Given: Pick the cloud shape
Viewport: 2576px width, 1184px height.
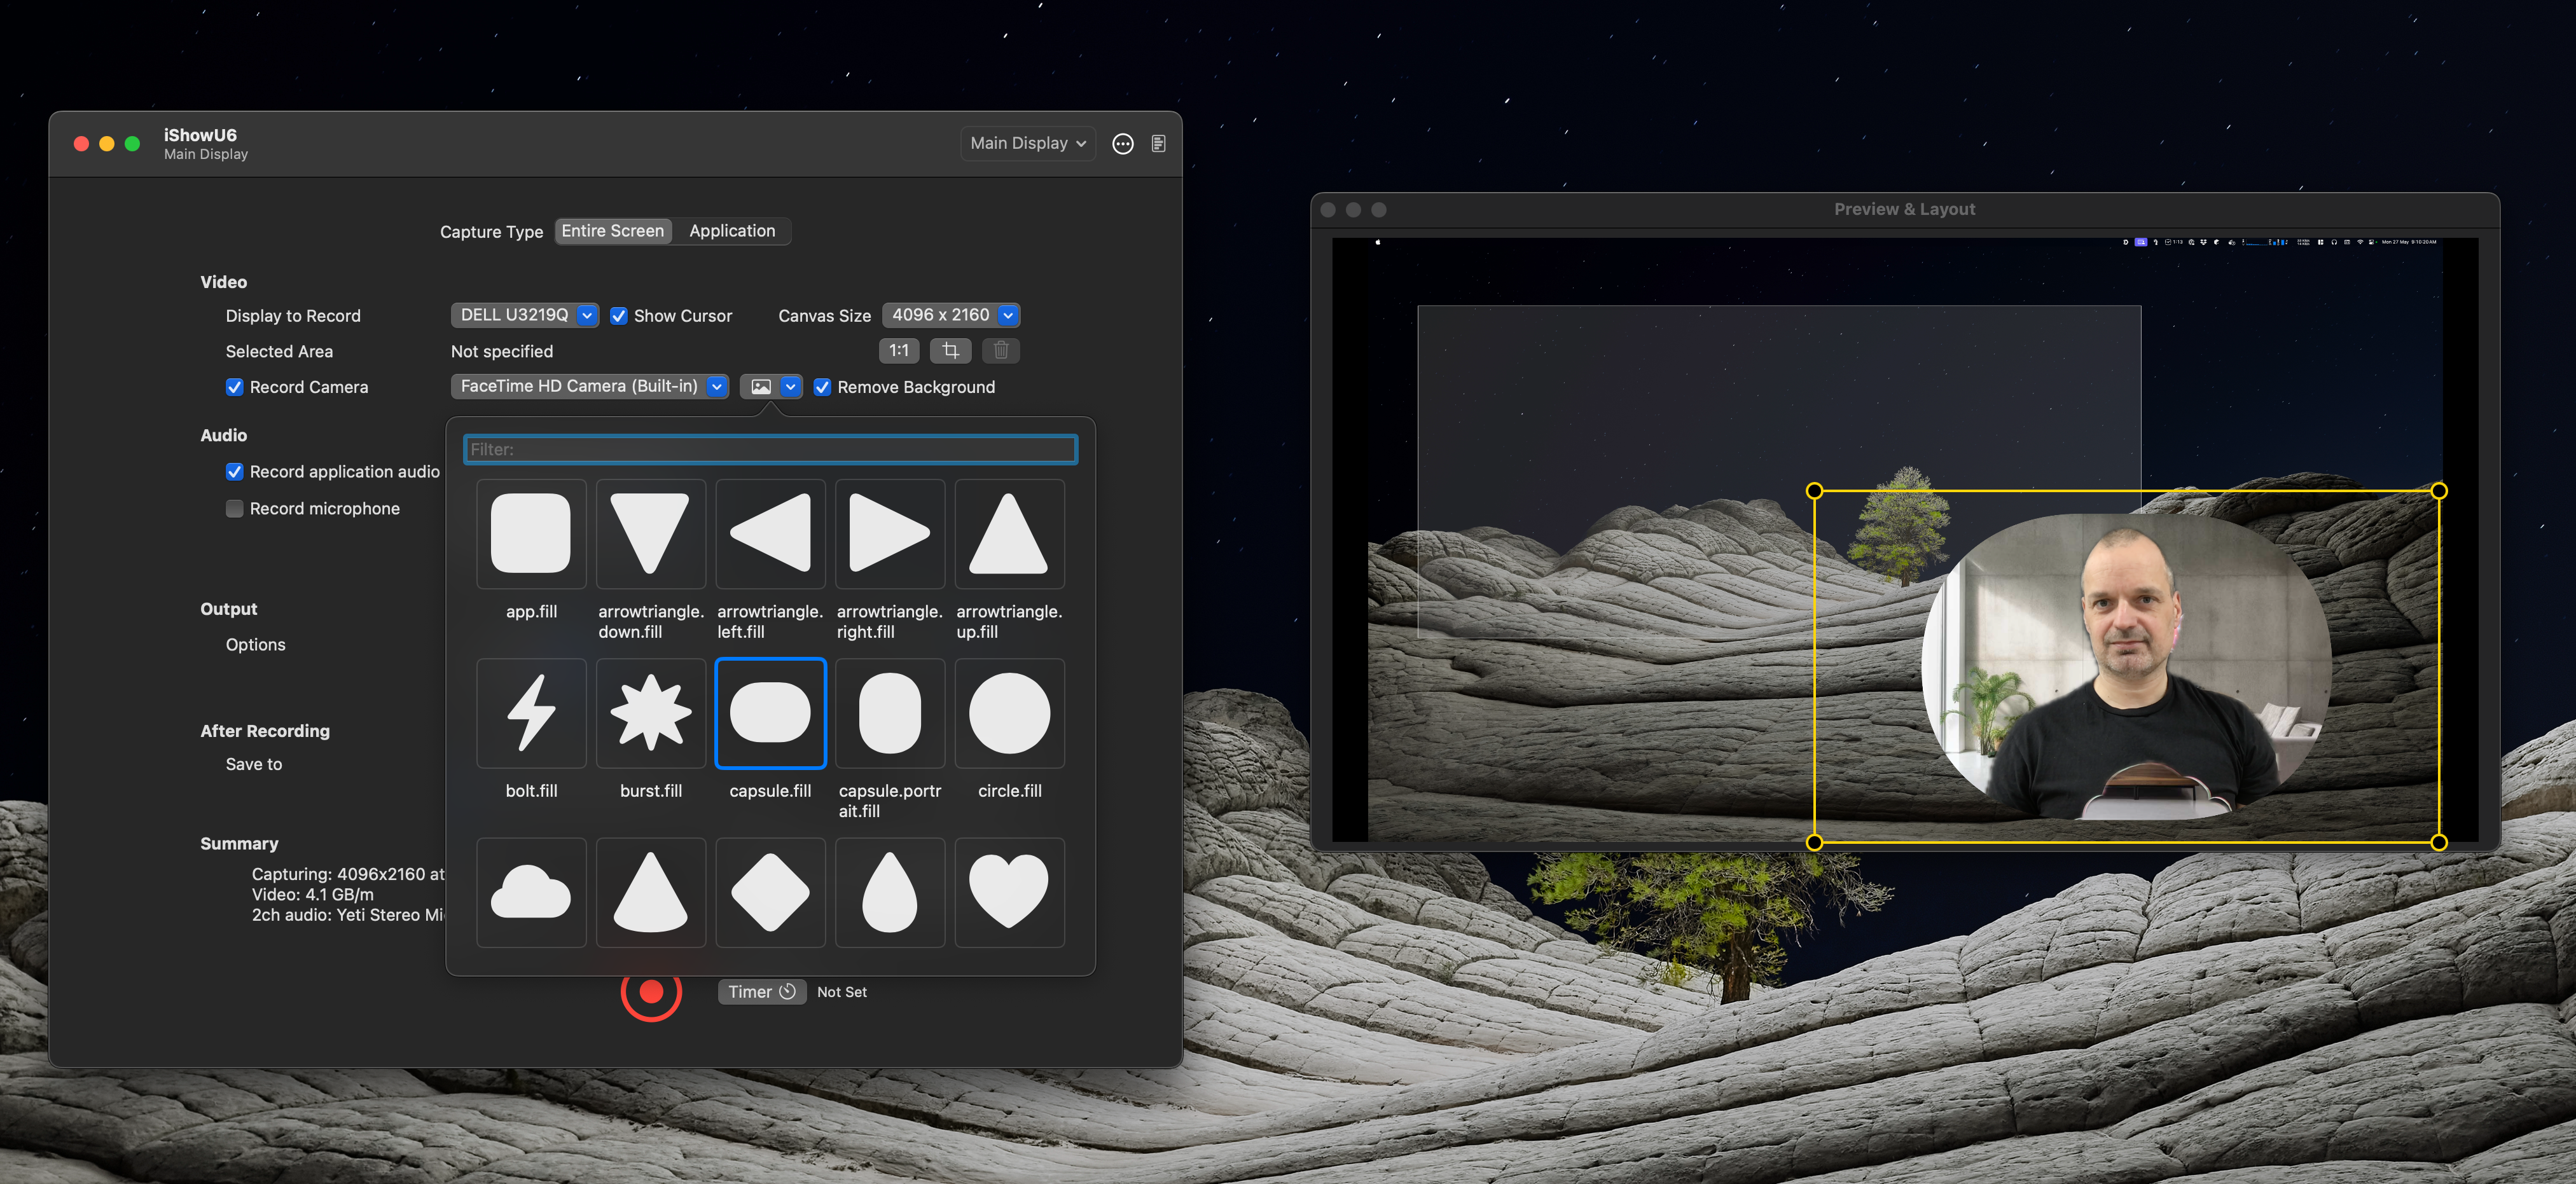Looking at the screenshot, I should (531, 892).
